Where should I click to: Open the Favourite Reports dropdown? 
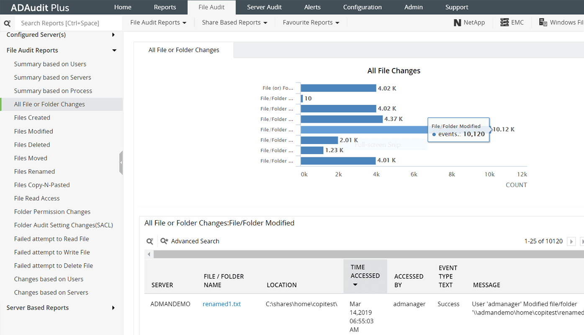click(x=311, y=23)
